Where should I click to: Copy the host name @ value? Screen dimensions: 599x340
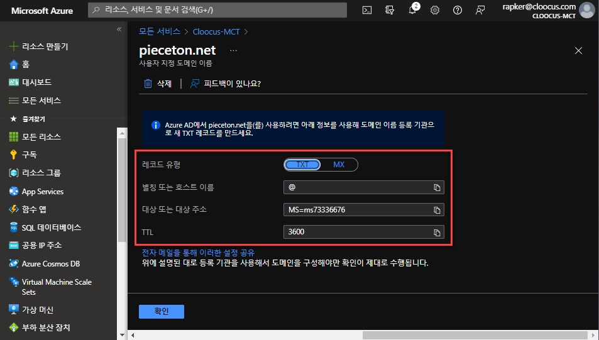tap(437, 187)
